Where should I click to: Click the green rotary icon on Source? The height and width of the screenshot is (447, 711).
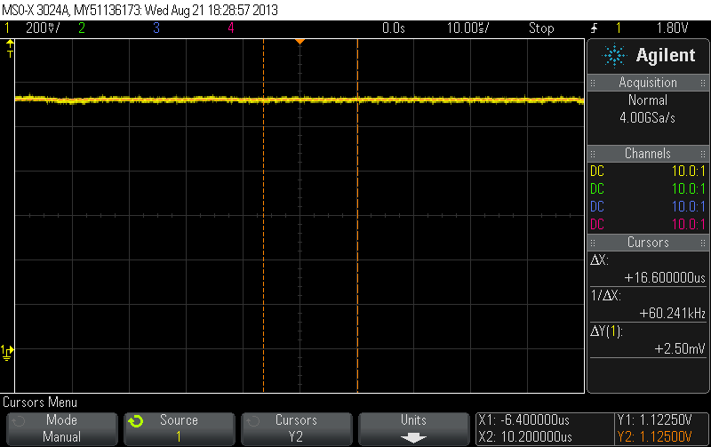[136, 421]
